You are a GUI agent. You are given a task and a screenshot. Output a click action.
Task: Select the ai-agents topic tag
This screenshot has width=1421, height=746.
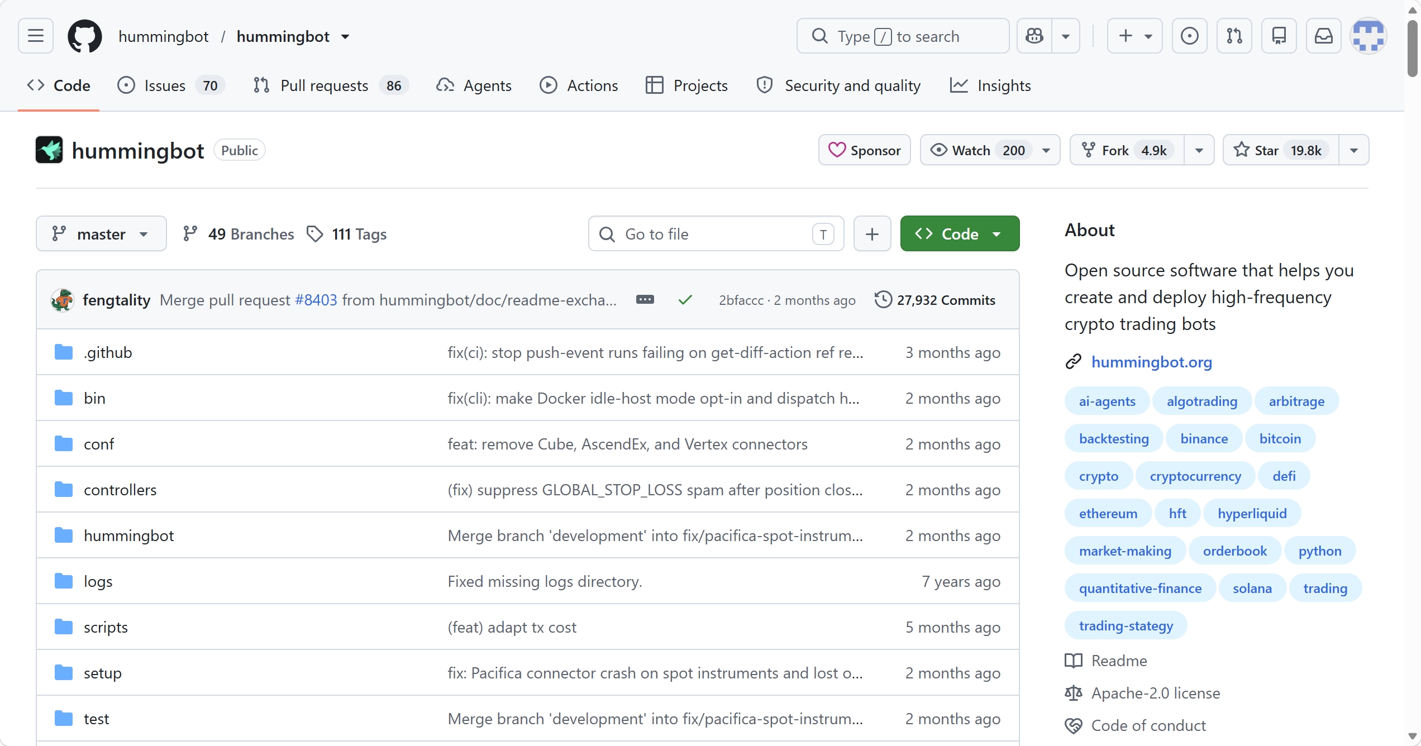(x=1107, y=401)
